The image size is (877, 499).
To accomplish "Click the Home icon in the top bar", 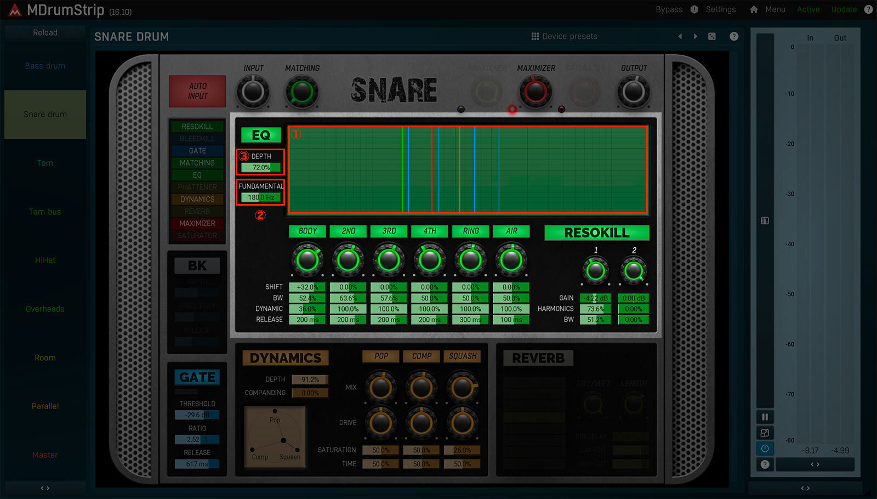I will pyautogui.click(x=753, y=9).
